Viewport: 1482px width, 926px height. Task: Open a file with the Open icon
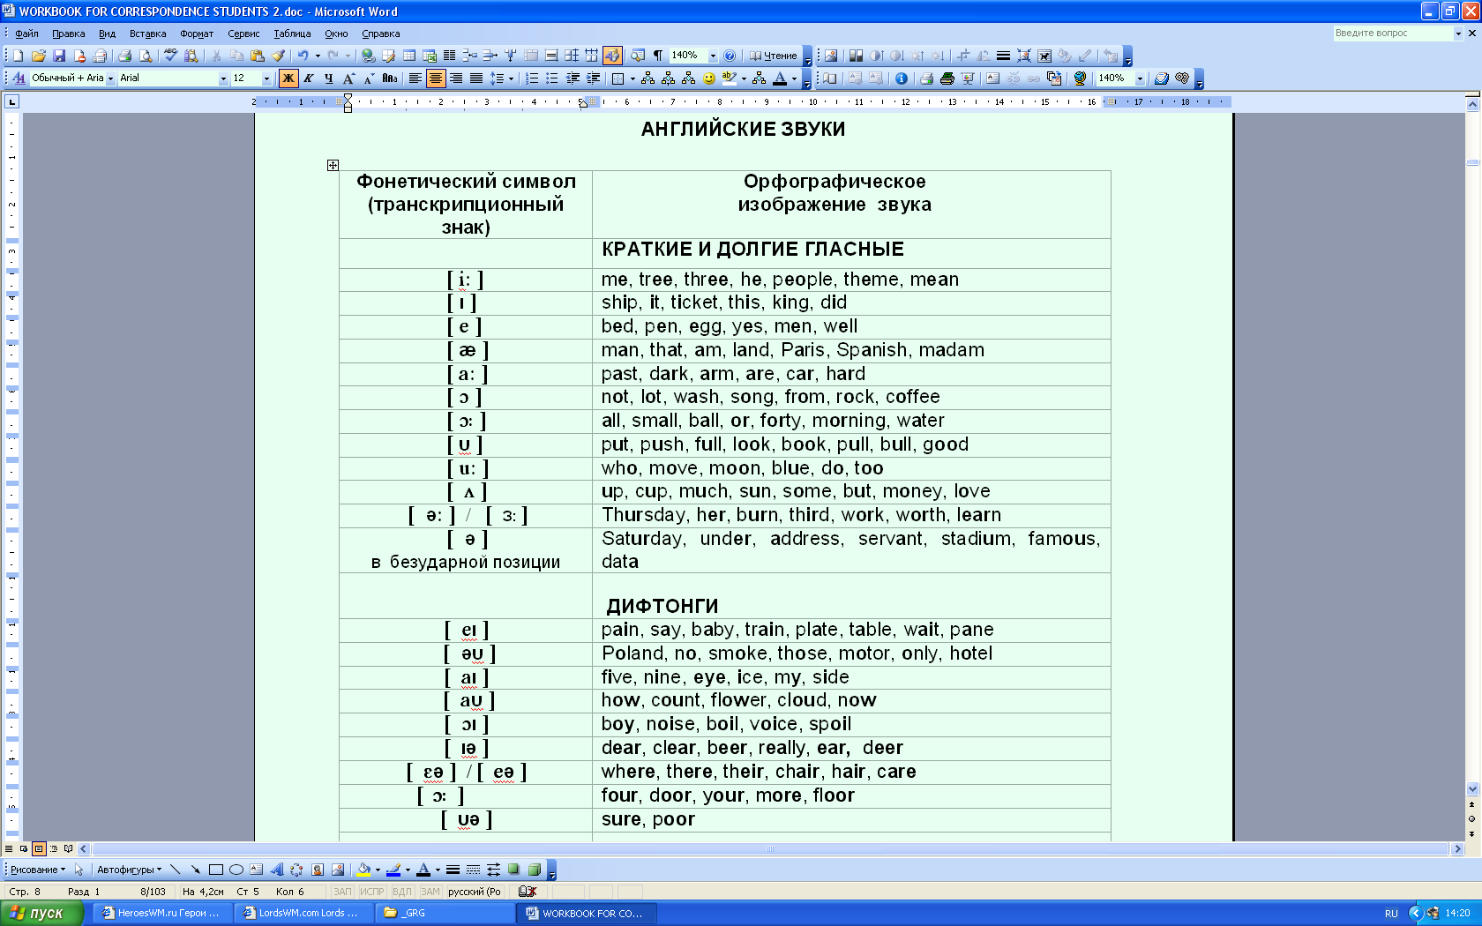tap(39, 56)
